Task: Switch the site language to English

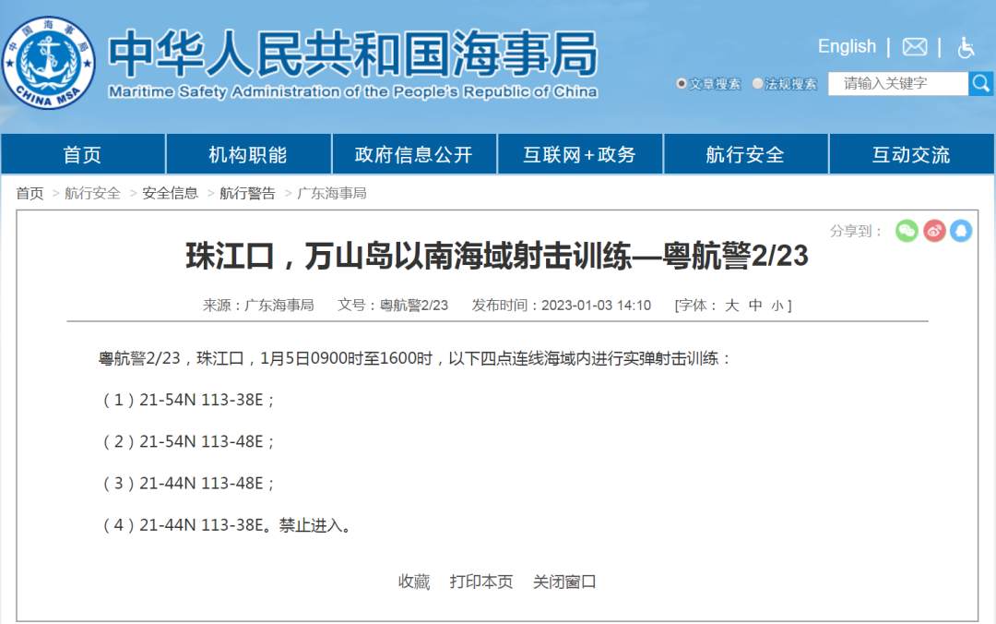Action: [x=847, y=46]
